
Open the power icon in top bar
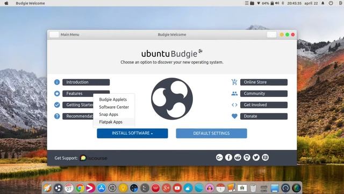click(331, 3)
